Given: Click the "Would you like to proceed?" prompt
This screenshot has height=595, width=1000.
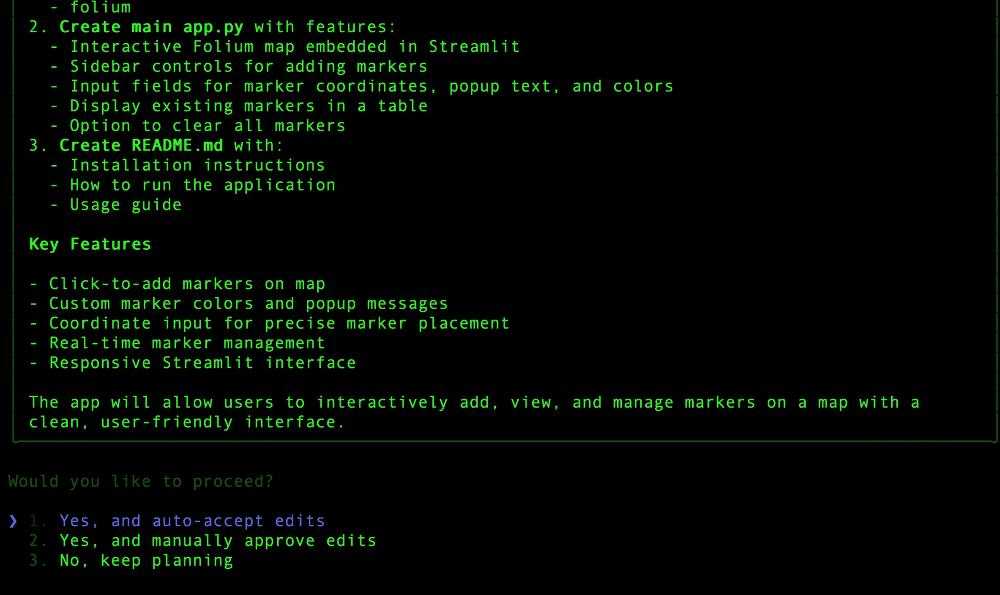Looking at the screenshot, I should [x=141, y=482].
